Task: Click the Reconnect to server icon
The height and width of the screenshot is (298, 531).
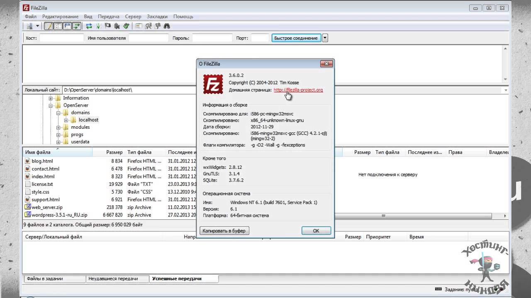Action: [126, 26]
